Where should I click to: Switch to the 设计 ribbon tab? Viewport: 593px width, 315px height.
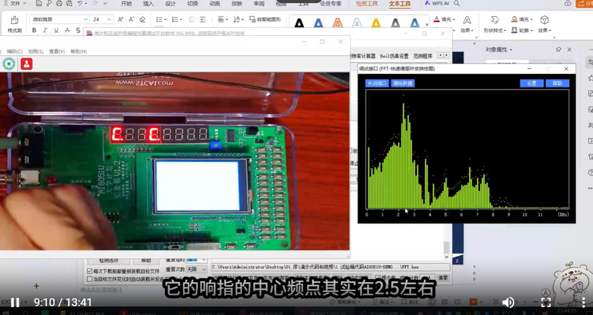click(x=171, y=4)
